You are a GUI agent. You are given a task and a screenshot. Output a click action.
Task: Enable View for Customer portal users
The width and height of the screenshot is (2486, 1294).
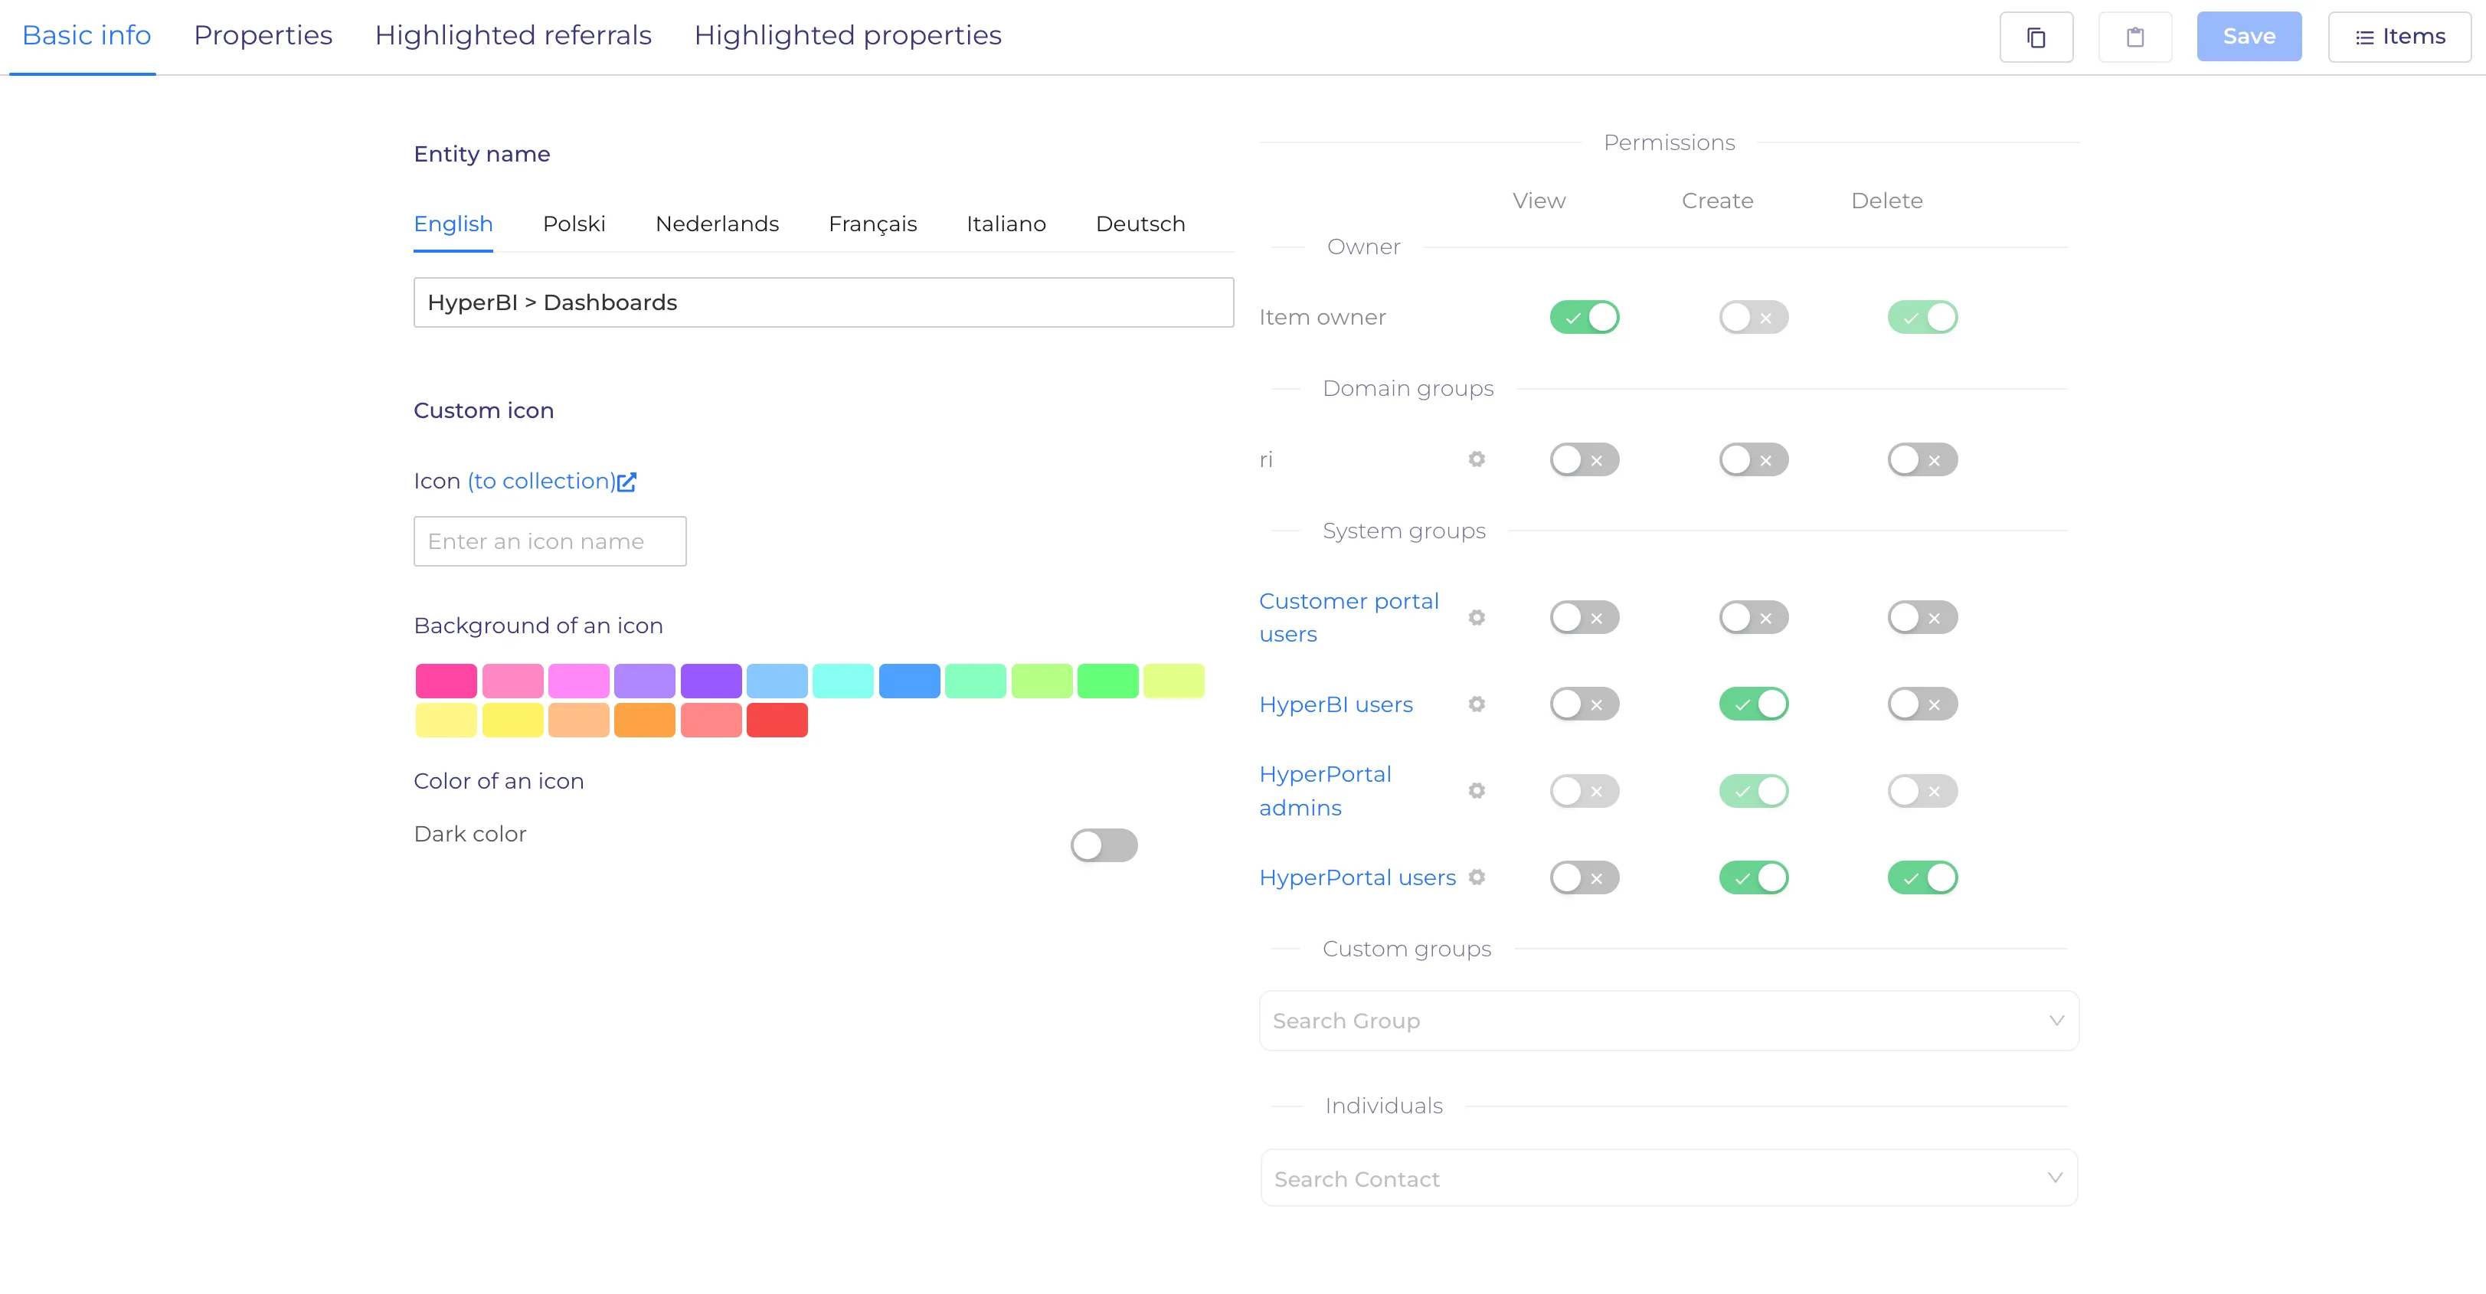1585,618
